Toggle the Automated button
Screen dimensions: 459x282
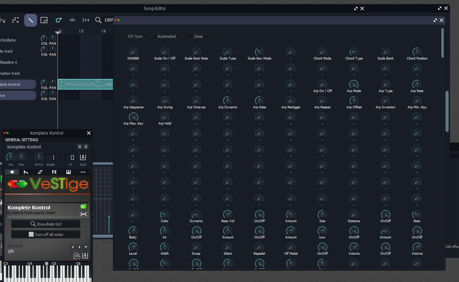coord(167,36)
